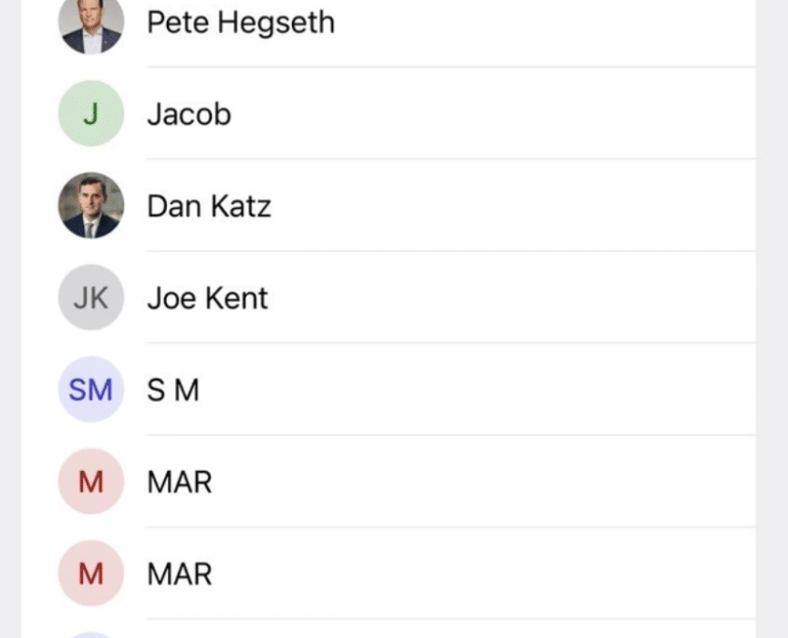
Task: Tap the Dan Katz profile photo
Action: click(90, 205)
